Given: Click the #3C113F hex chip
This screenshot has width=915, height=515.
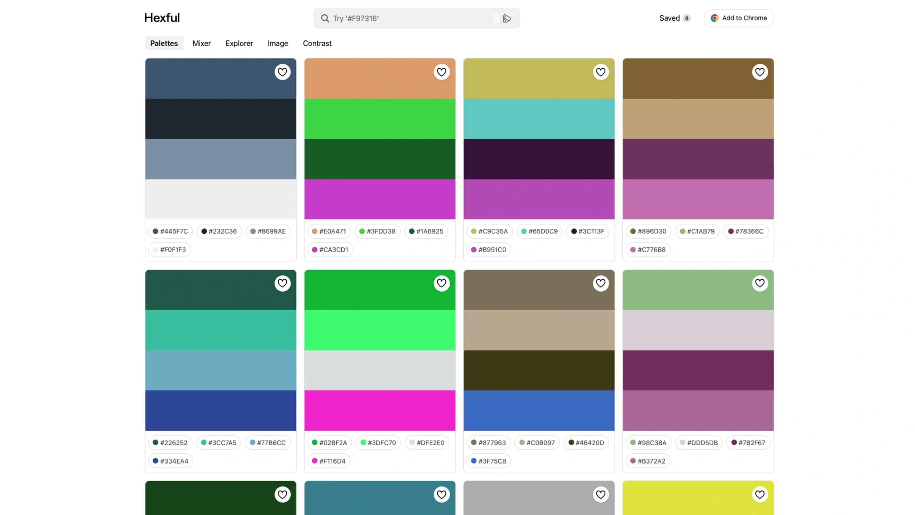Looking at the screenshot, I should [x=588, y=231].
